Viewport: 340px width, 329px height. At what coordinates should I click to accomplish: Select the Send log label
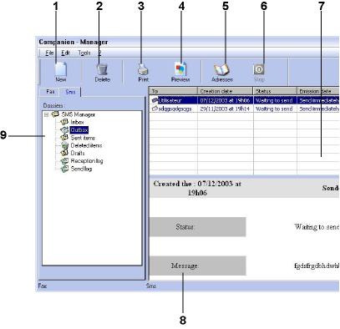coord(81,169)
